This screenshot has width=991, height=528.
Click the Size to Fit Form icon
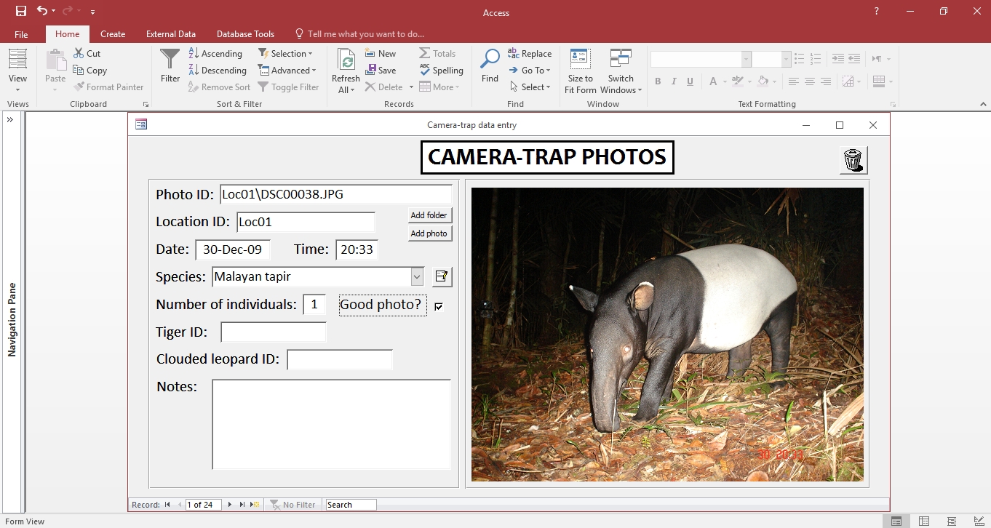click(580, 60)
